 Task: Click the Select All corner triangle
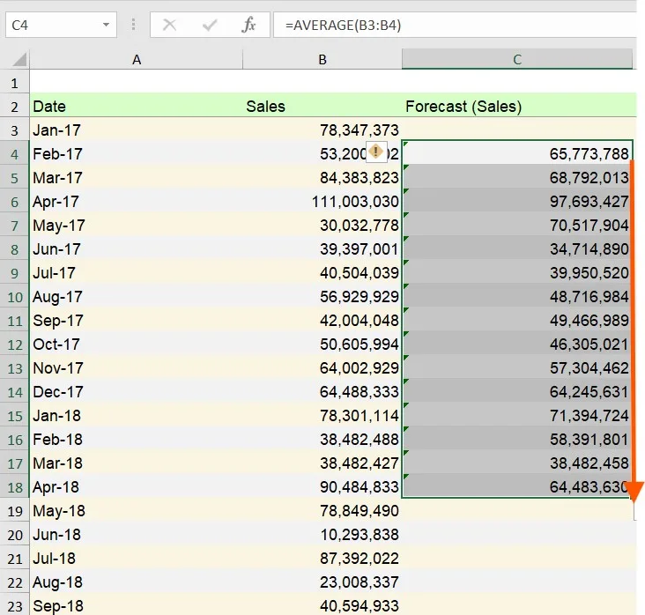click(x=19, y=60)
